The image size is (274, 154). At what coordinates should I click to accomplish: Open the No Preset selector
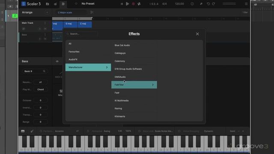[x=88, y=4]
